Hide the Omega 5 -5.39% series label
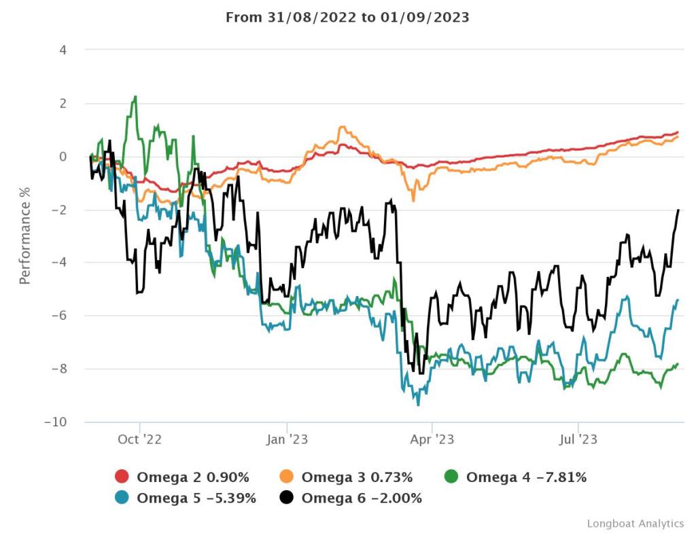Screen dimensions: 696x533 [196, 498]
